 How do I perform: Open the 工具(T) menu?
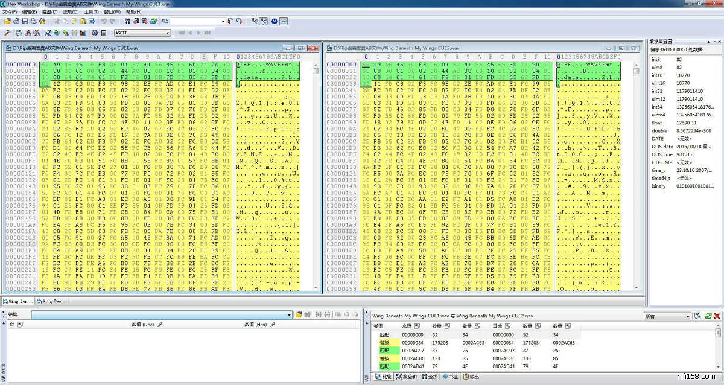(x=91, y=12)
